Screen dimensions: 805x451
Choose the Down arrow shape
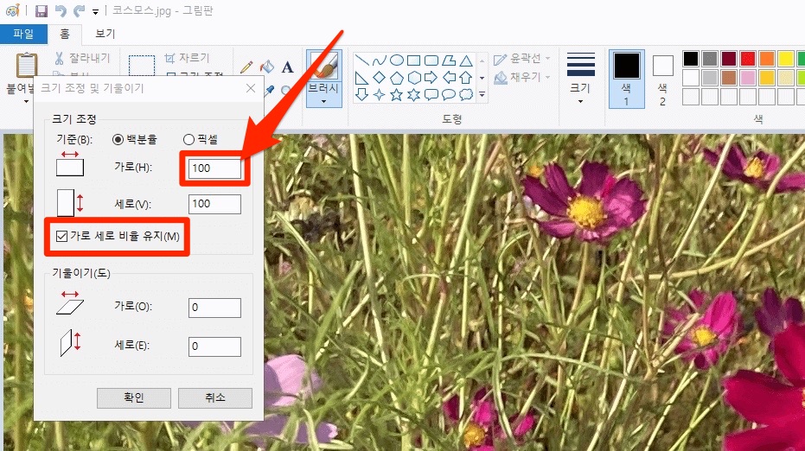pos(362,94)
